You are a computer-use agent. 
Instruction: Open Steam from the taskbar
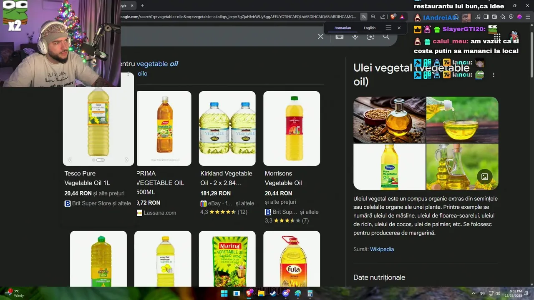point(273,293)
